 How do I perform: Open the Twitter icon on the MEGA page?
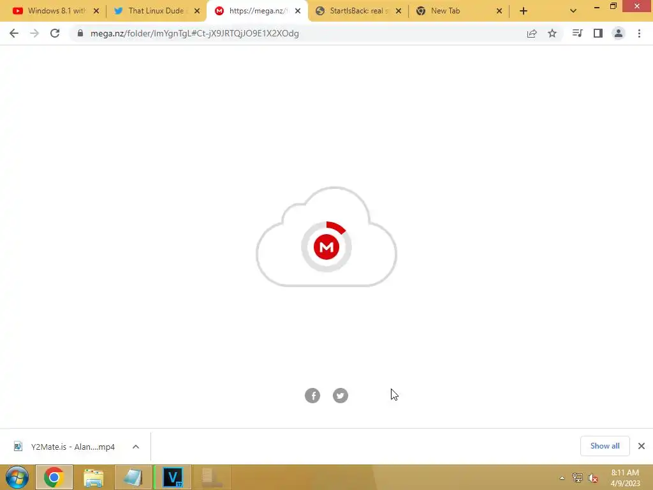(x=341, y=396)
